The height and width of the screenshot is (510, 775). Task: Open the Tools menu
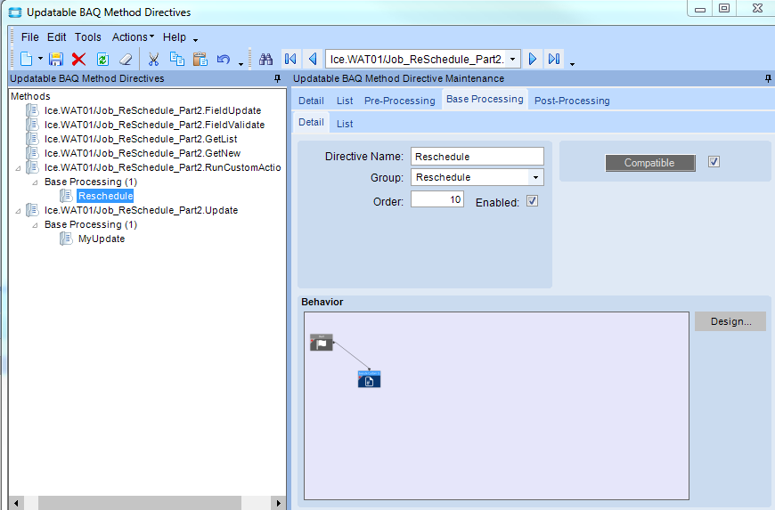click(x=88, y=37)
